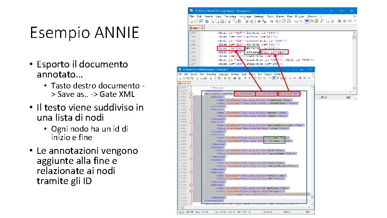Click Redo icon in back Notepad++ toolbar
This screenshot has height=218, width=387.
[x=252, y=21]
